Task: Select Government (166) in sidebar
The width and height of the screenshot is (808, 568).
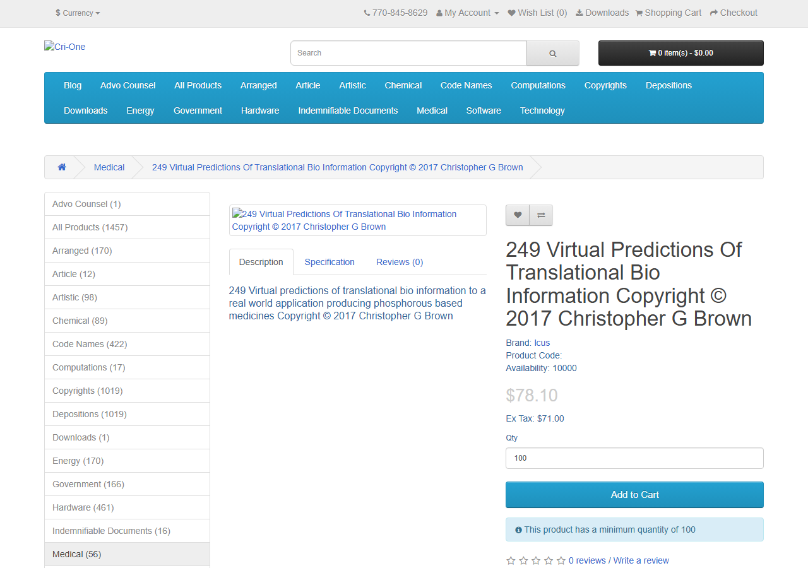Action: (127, 484)
